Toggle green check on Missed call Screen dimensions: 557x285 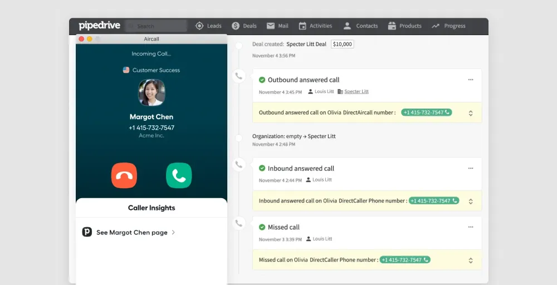pyautogui.click(x=262, y=227)
